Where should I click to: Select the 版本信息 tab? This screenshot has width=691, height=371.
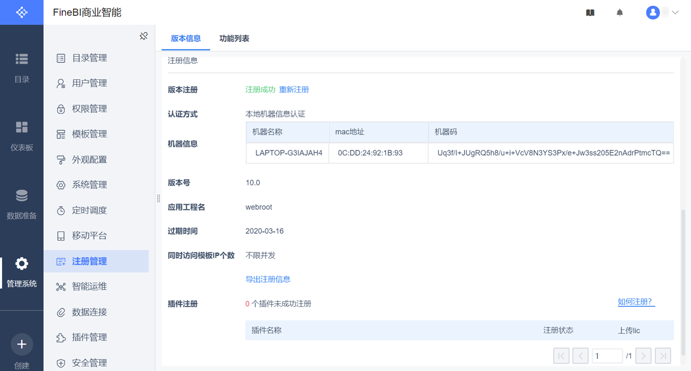tap(185, 38)
